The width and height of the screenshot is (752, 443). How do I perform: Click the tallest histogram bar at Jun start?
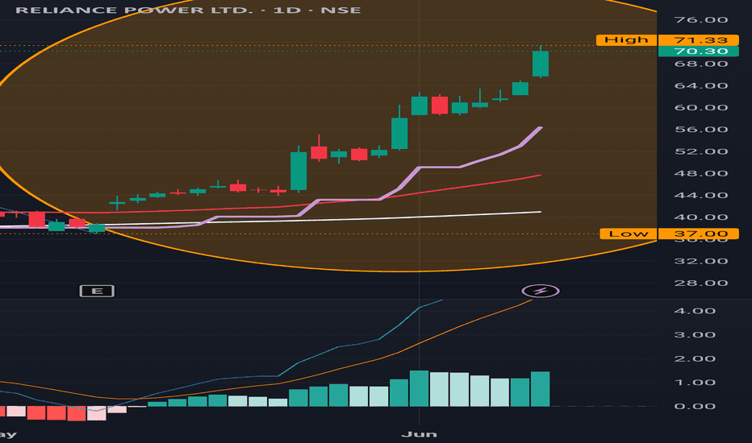419,388
